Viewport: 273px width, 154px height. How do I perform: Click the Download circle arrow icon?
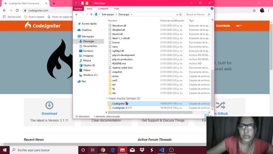click(49, 105)
